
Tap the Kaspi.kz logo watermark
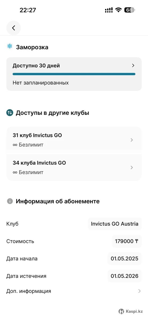pyautogui.click(x=131, y=311)
